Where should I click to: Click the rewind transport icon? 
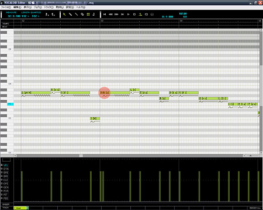[110, 15]
